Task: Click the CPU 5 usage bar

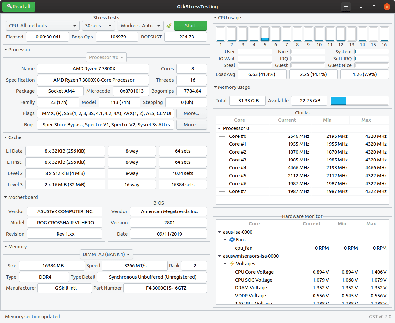Action: pyautogui.click(x=265, y=34)
